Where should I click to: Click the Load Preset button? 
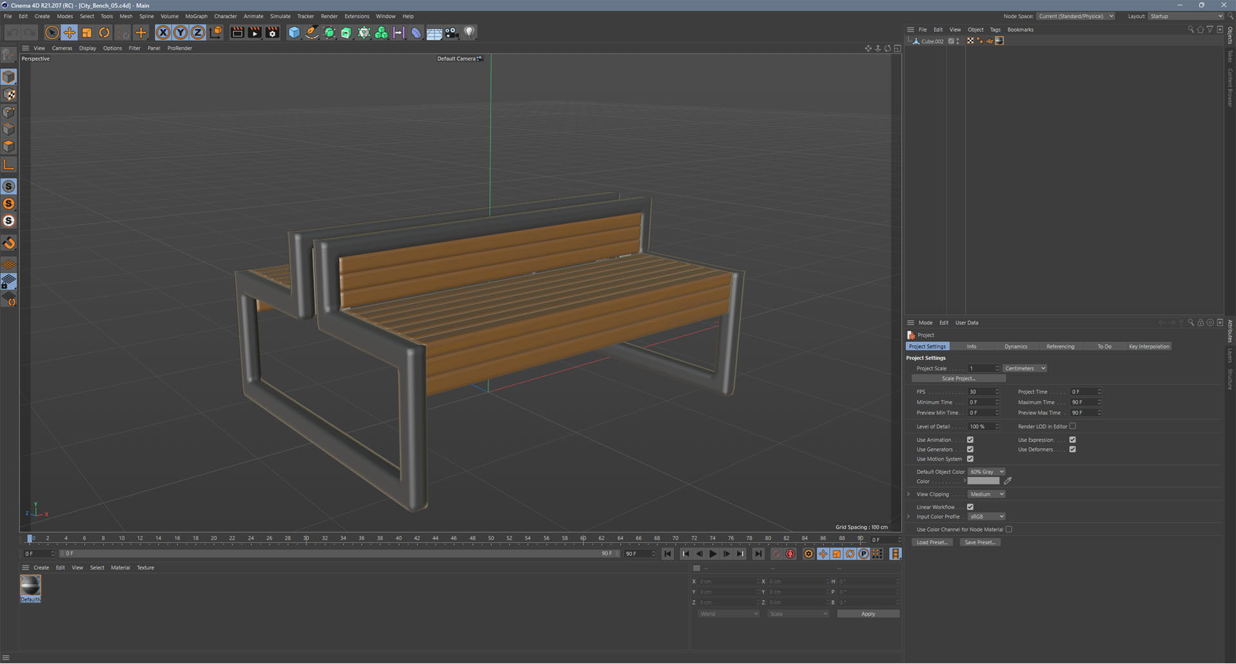pos(932,542)
